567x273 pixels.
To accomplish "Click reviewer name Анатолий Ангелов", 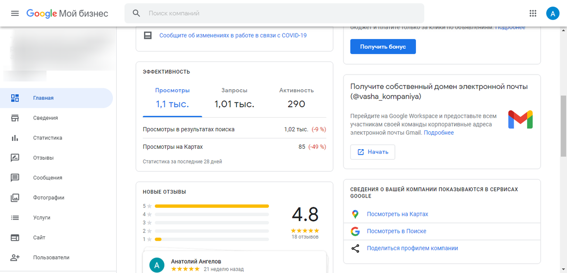I will (x=196, y=261).
